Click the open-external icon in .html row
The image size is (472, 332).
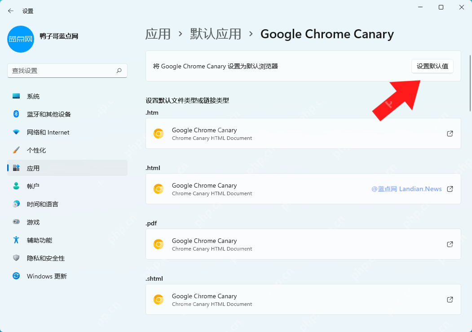450,189
